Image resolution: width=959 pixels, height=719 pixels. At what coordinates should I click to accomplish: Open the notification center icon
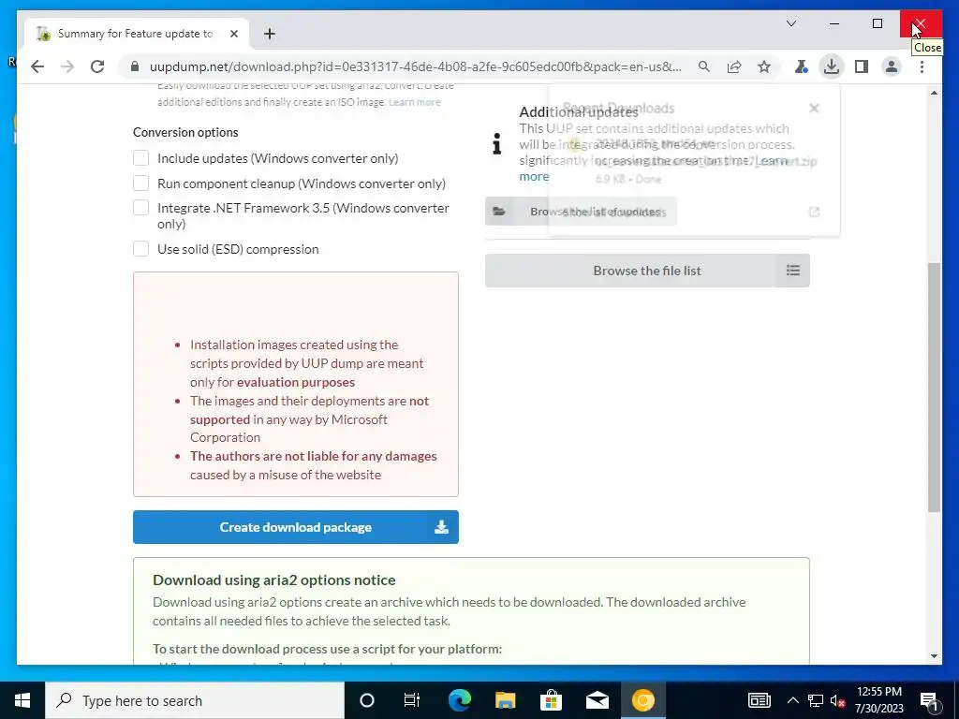coord(929,700)
